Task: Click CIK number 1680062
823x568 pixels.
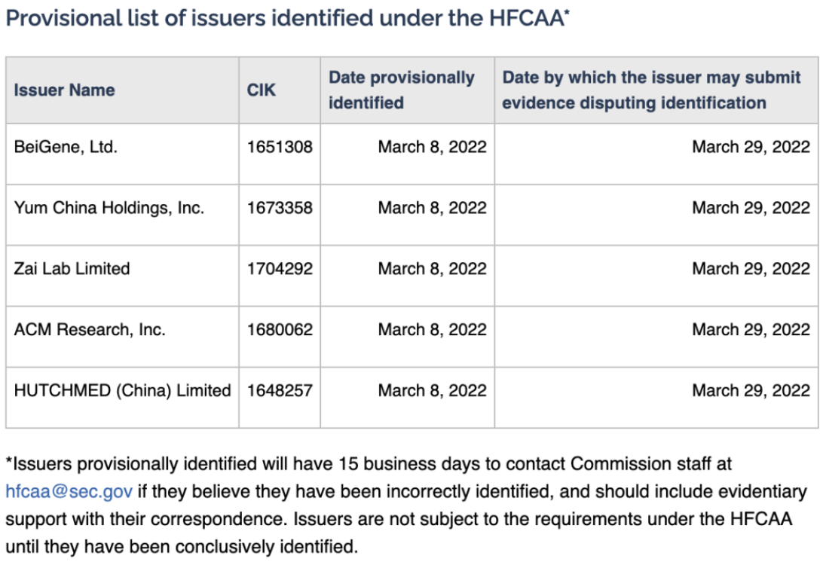Action: (280, 329)
